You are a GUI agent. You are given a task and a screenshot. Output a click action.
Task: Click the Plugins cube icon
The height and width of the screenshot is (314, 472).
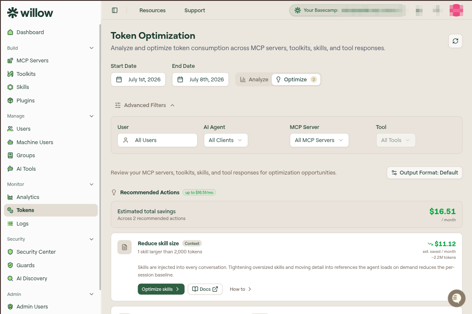[10, 100]
